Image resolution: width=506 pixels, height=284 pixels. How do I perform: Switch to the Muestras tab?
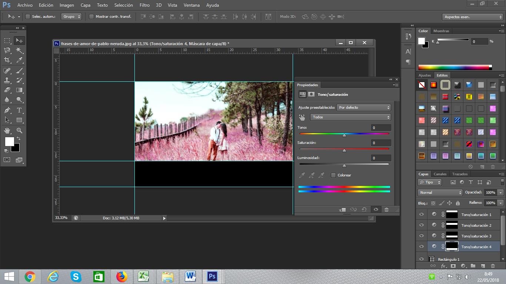(441, 31)
